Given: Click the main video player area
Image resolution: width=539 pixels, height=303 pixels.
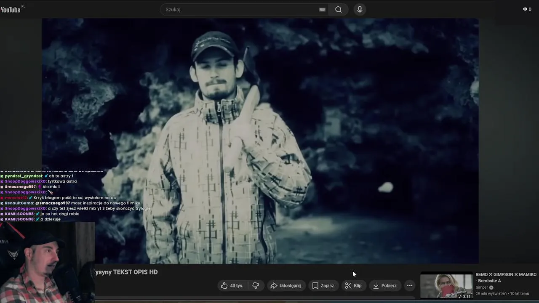Looking at the screenshot, I should (x=260, y=141).
